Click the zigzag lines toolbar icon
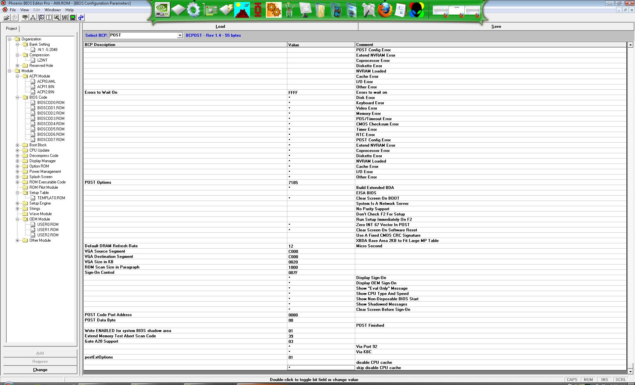The width and height of the screenshot is (635, 385). tap(65, 18)
